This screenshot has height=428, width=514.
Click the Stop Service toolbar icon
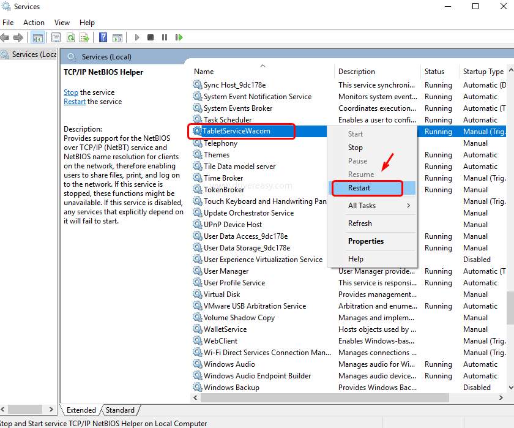[151, 37]
